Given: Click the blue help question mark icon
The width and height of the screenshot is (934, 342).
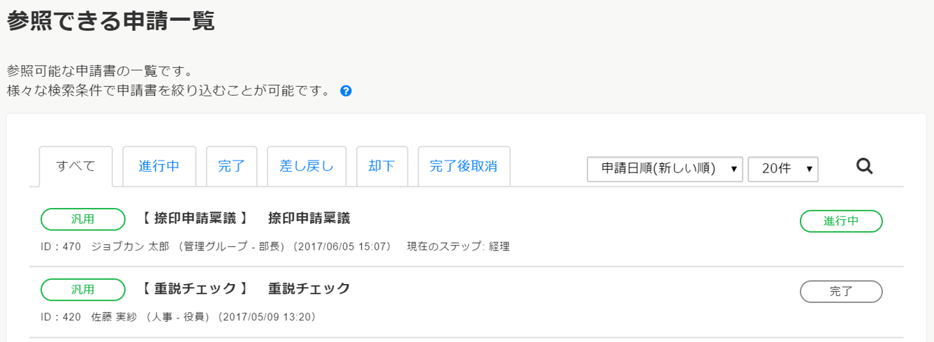Looking at the screenshot, I should tap(346, 91).
